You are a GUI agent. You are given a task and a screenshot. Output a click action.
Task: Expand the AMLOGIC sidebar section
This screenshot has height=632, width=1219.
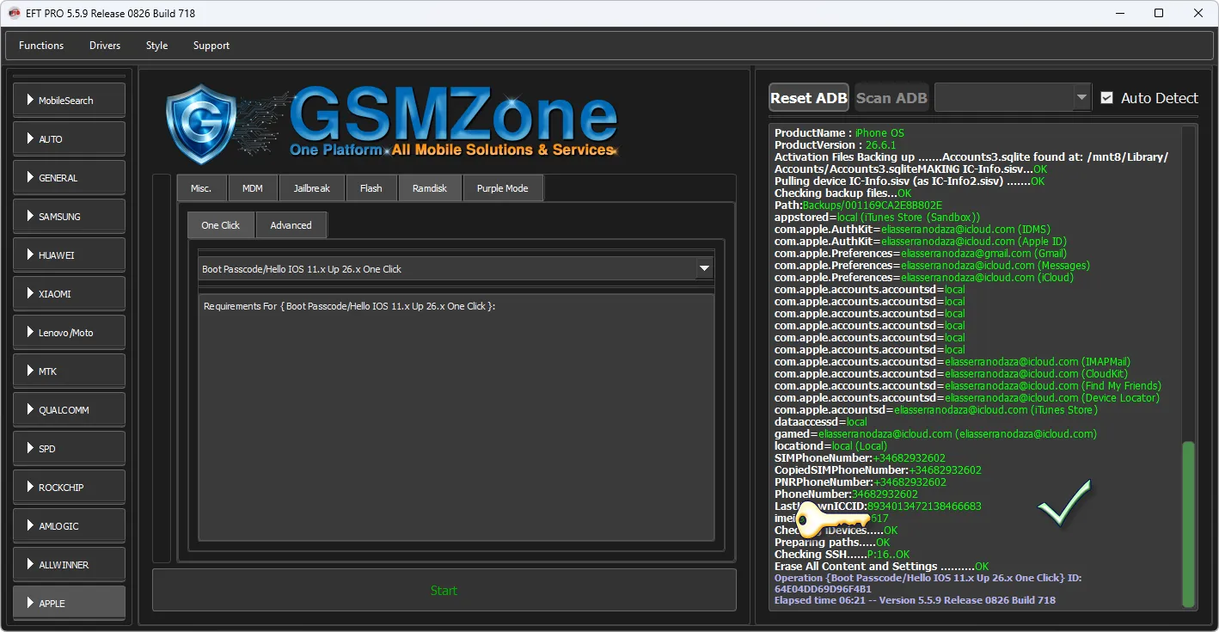70,525
